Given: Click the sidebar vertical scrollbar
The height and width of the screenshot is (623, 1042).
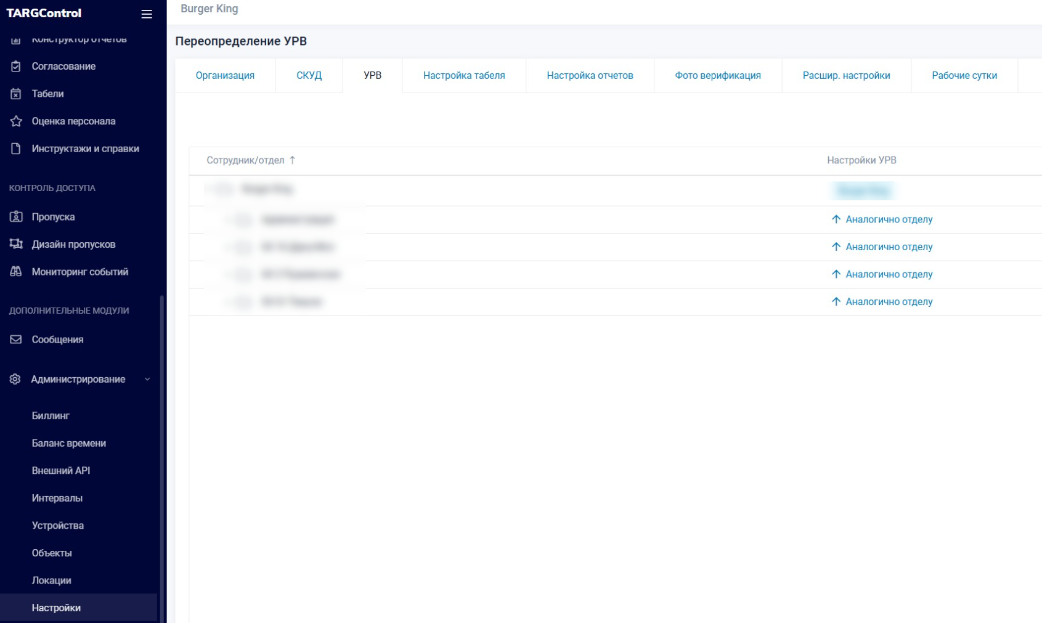Looking at the screenshot, I should pyautogui.click(x=162, y=456).
